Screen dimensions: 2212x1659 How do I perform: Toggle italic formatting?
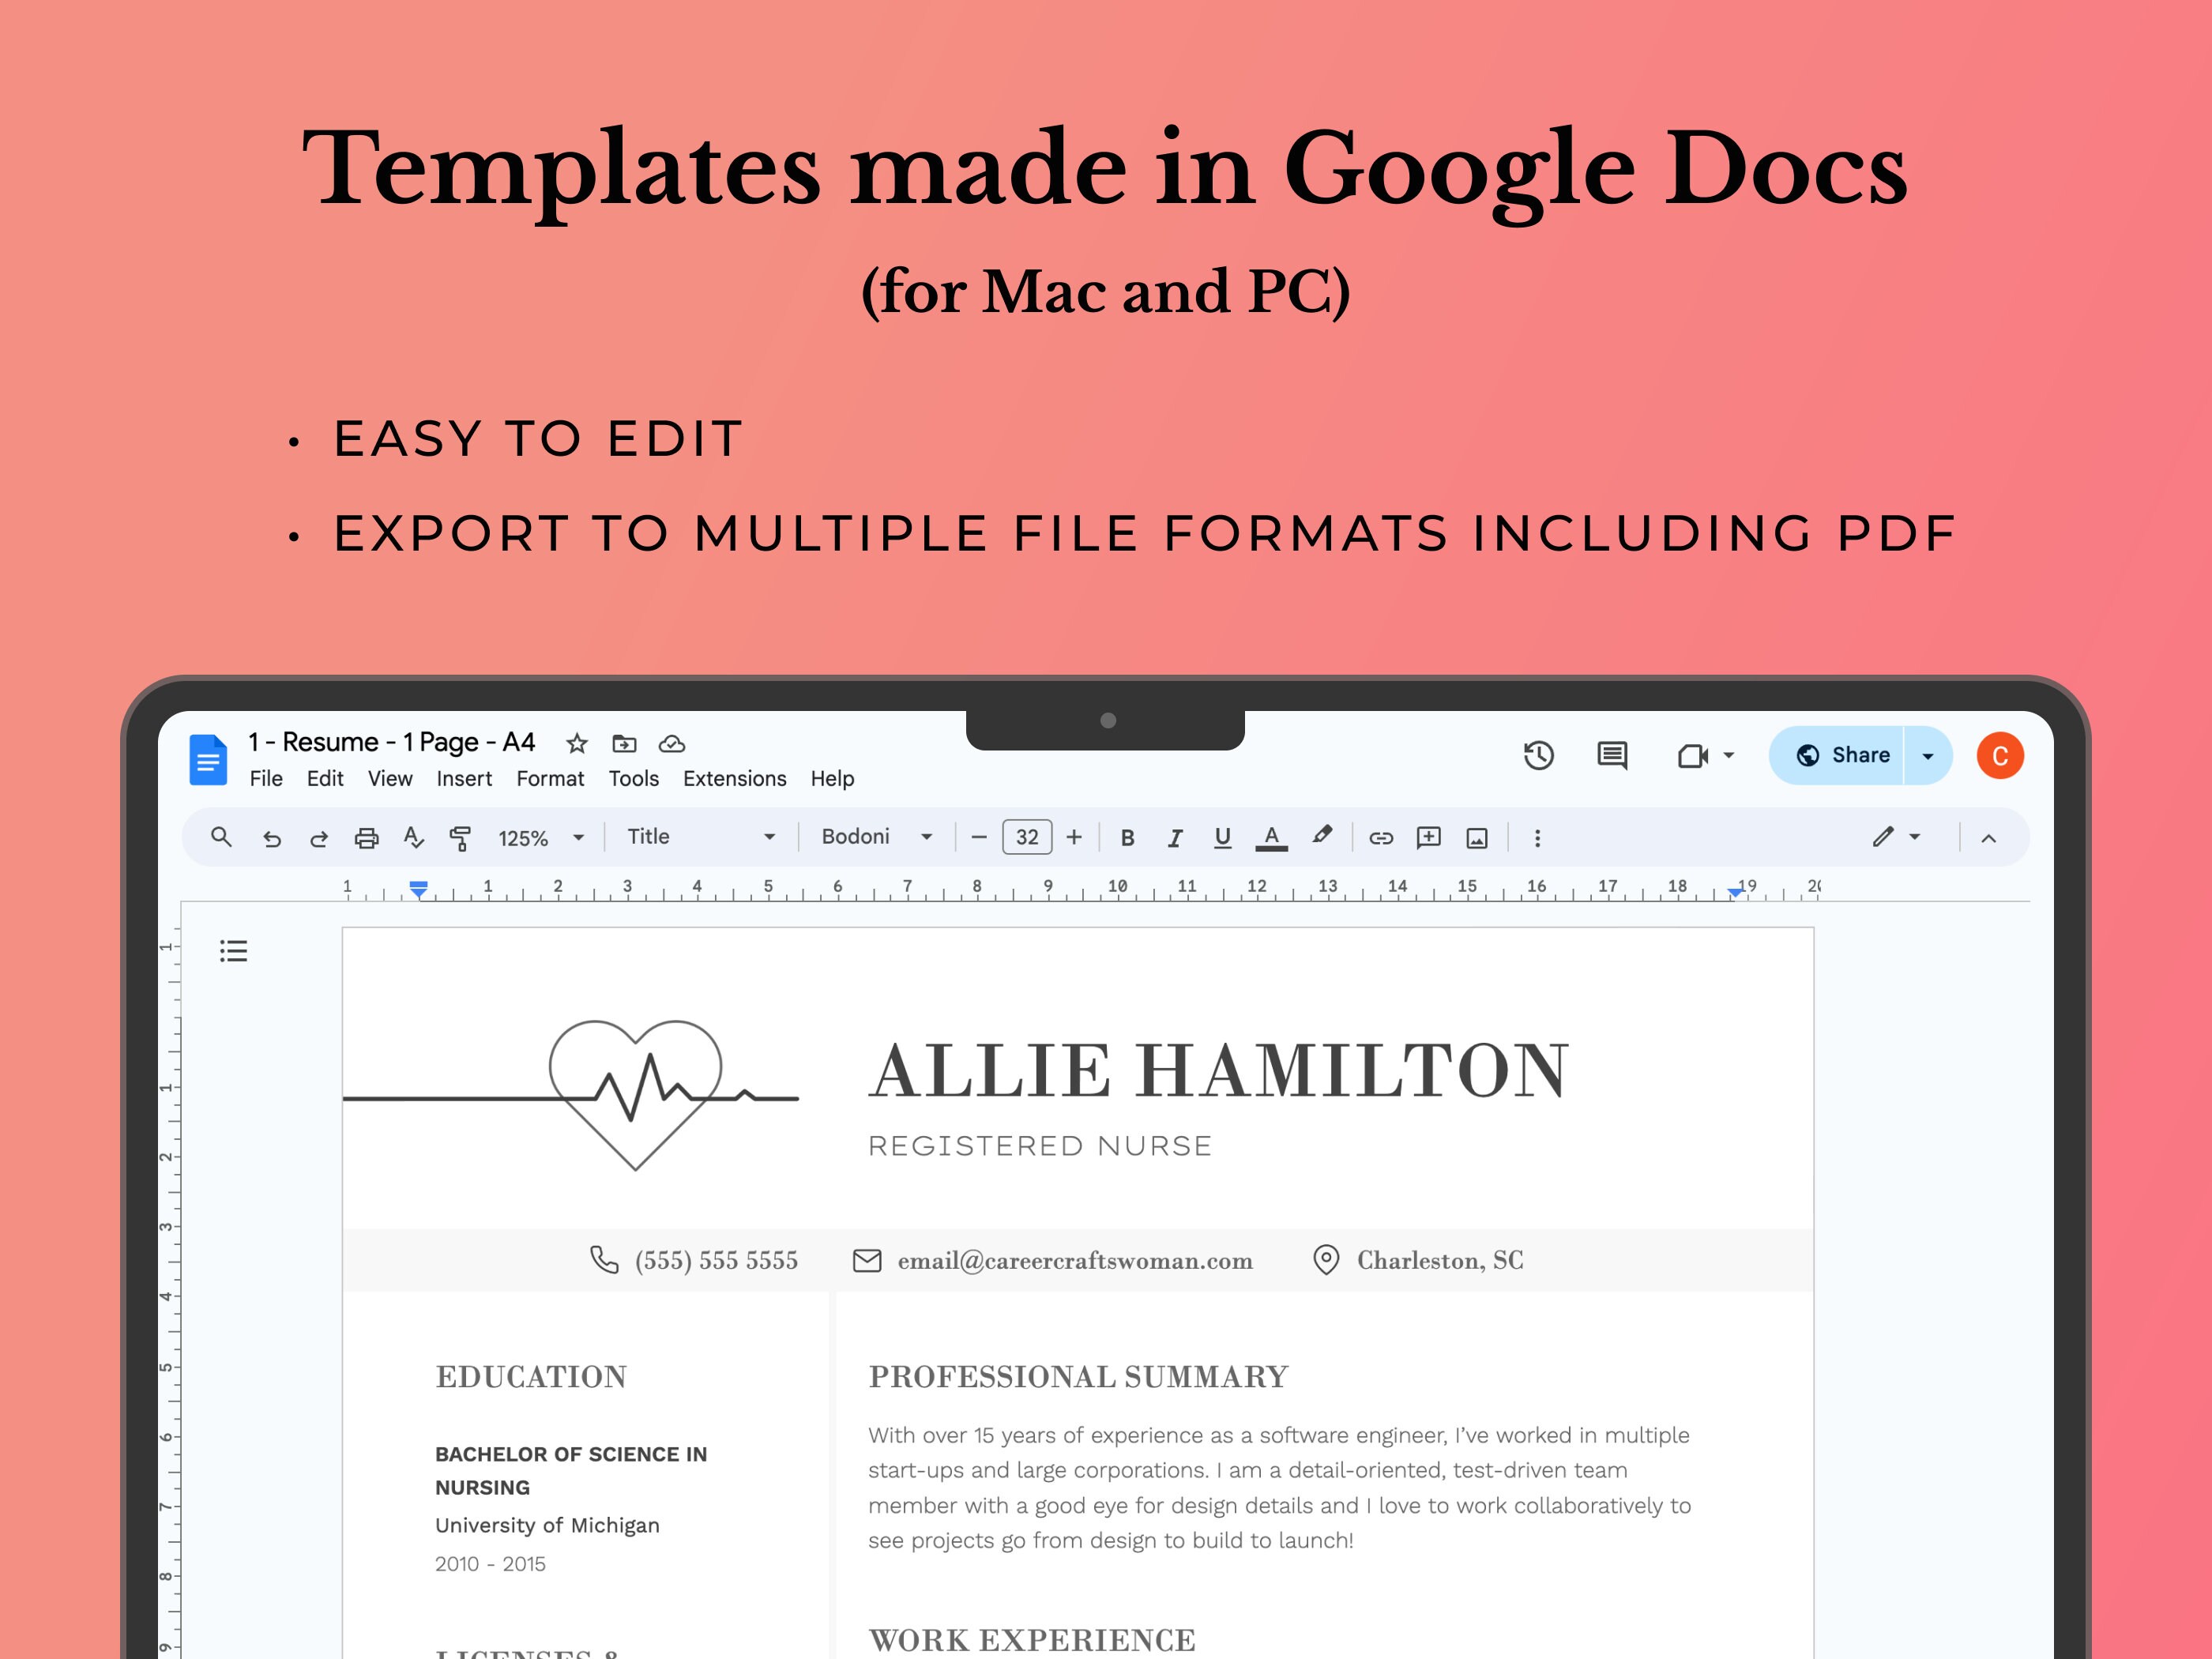coord(1176,837)
